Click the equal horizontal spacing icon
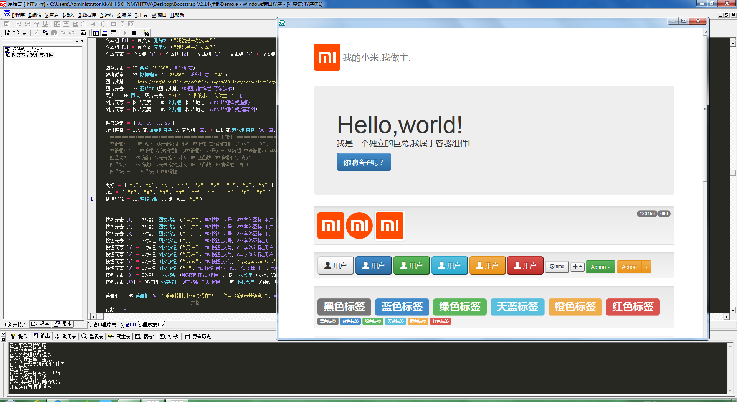 [93, 24]
